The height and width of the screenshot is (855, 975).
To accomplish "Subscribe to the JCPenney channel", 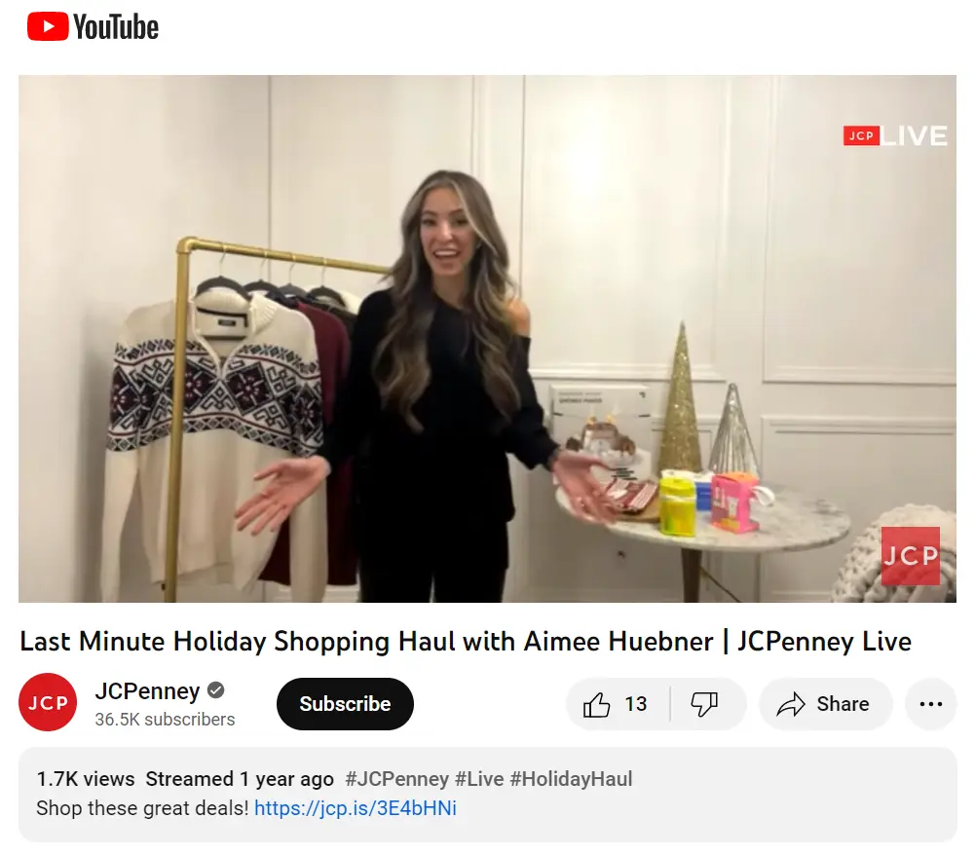I will pyautogui.click(x=345, y=704).
